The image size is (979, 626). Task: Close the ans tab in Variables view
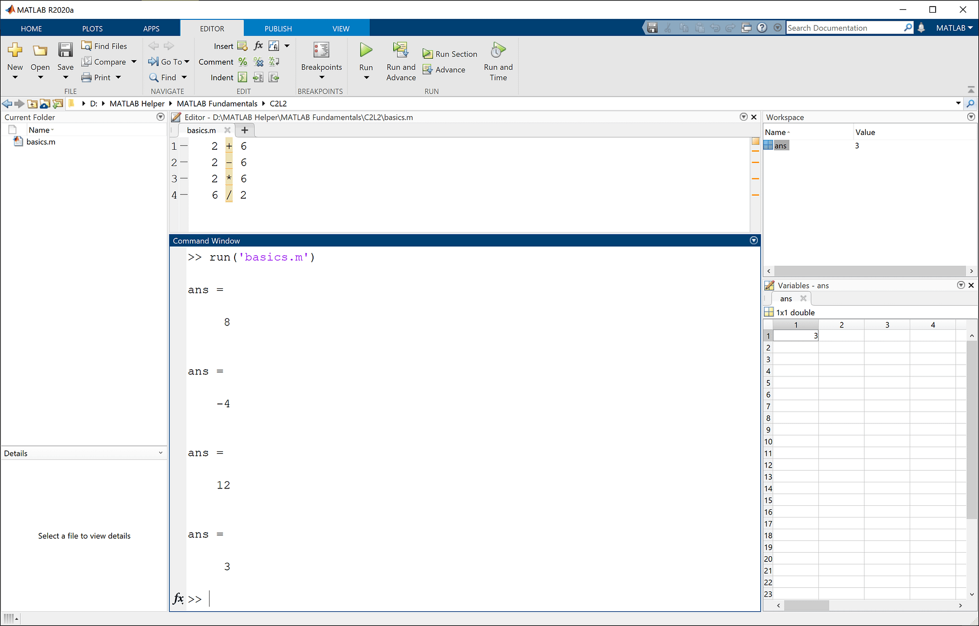coord(804,298)
